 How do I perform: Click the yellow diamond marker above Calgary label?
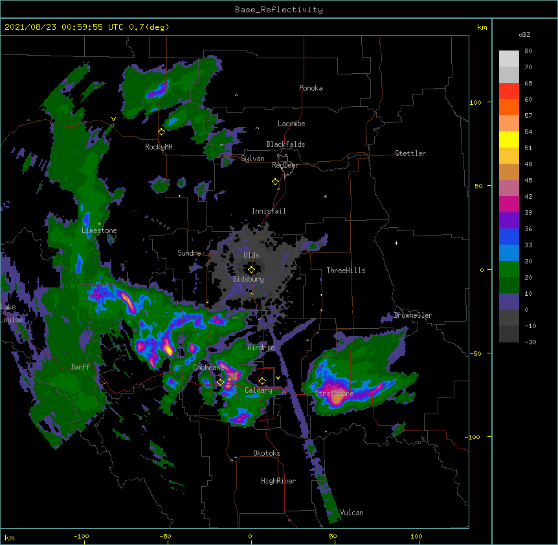tap(262, 381)
